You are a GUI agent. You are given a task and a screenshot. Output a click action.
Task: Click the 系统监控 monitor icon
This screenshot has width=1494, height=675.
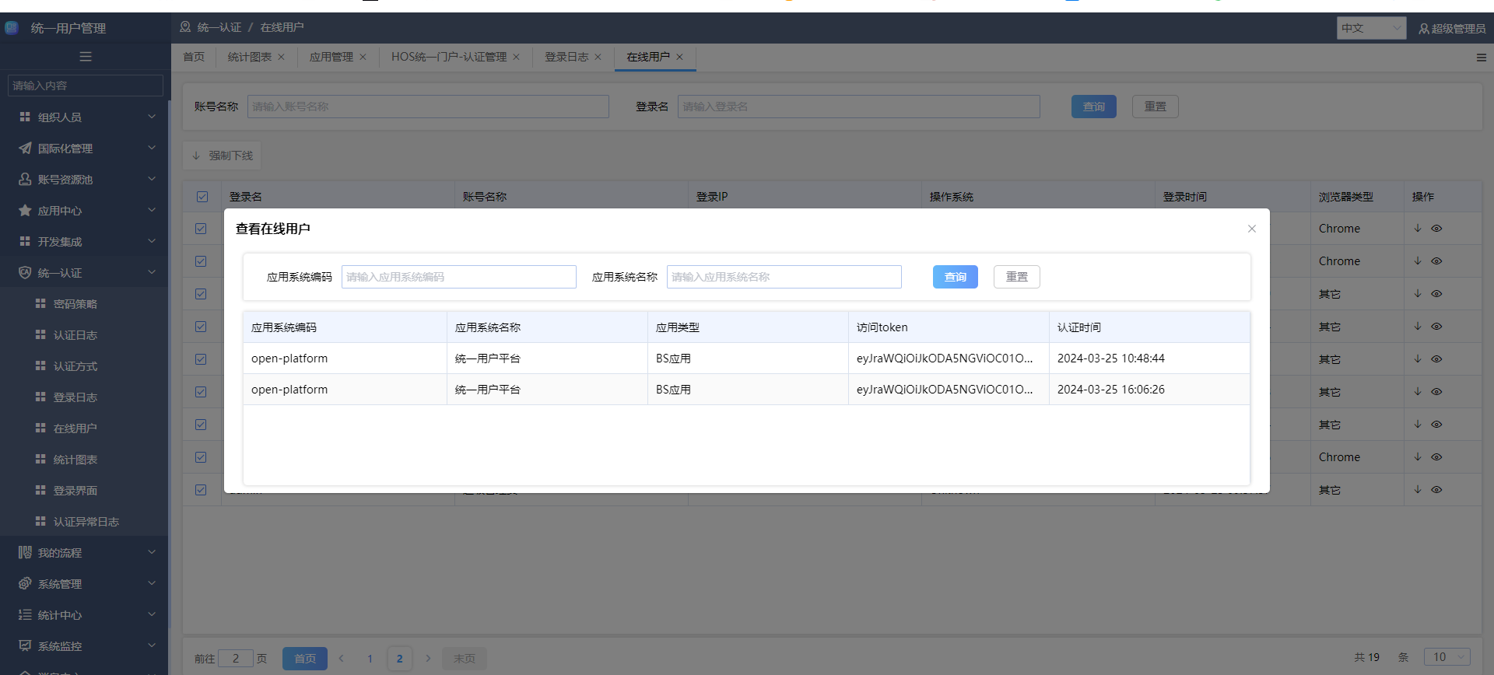[25, 645]
